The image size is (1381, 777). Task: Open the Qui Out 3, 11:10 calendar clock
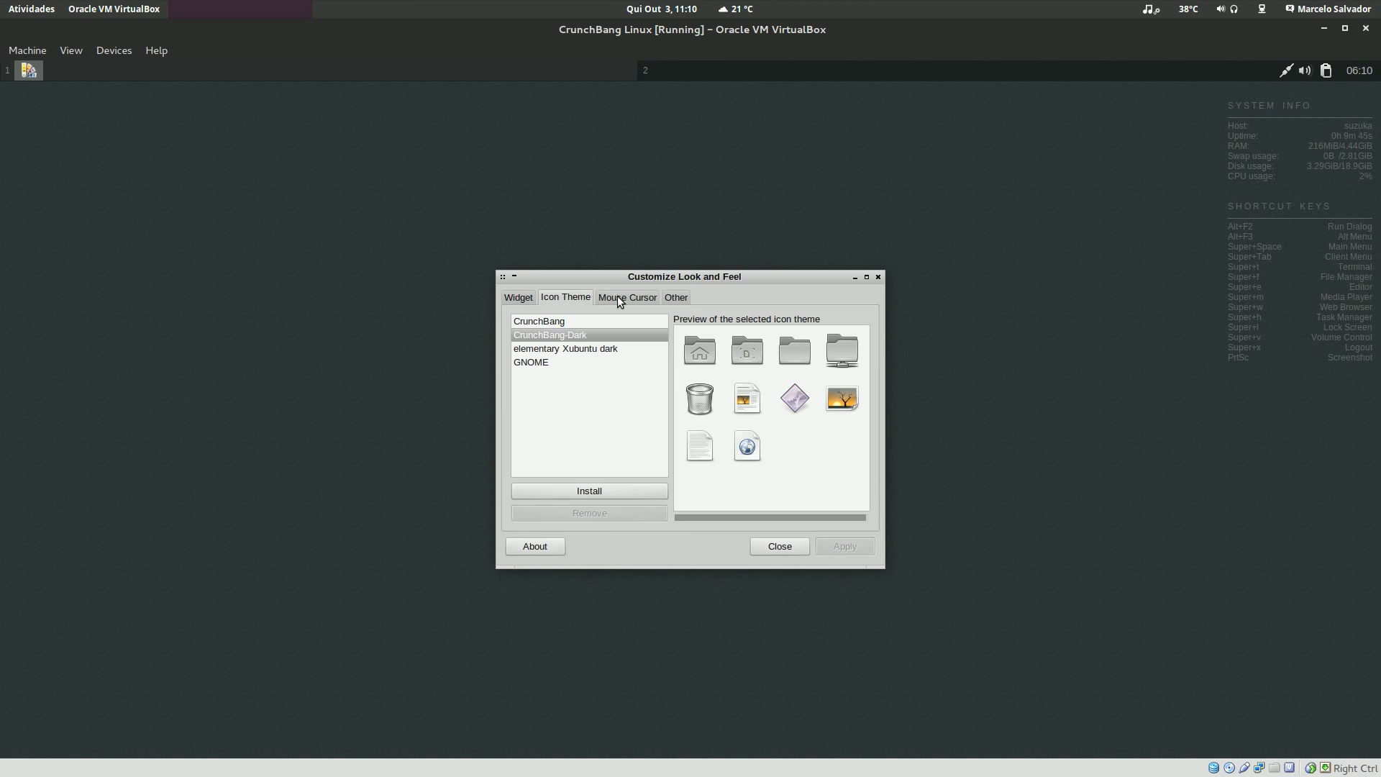tap(661, 9)
